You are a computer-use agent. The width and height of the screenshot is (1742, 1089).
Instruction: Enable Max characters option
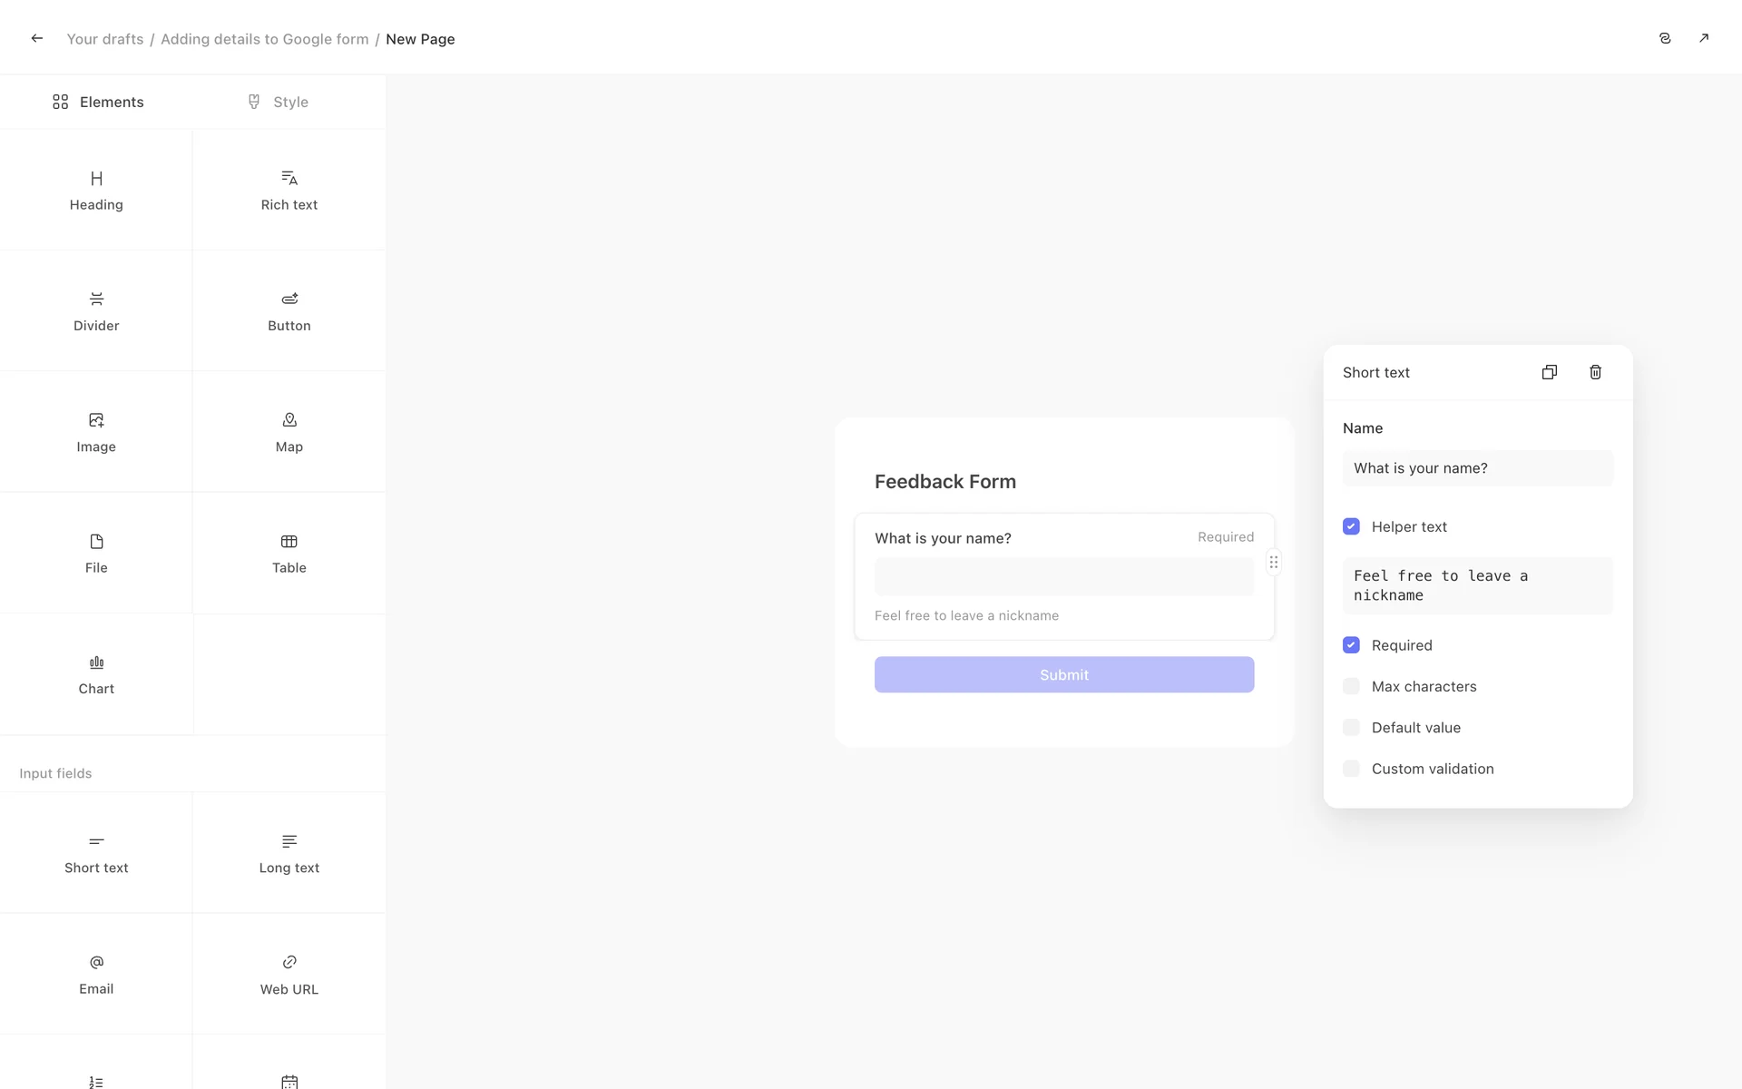[x=1351, y=686]
